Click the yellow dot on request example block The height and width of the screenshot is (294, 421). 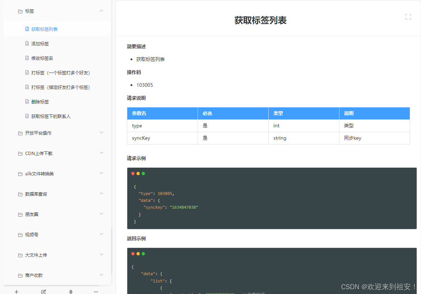138,173
